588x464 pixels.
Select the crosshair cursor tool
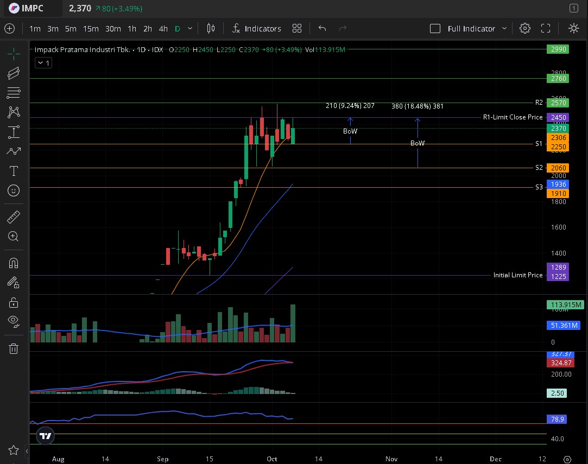click(x=14, y=53)
